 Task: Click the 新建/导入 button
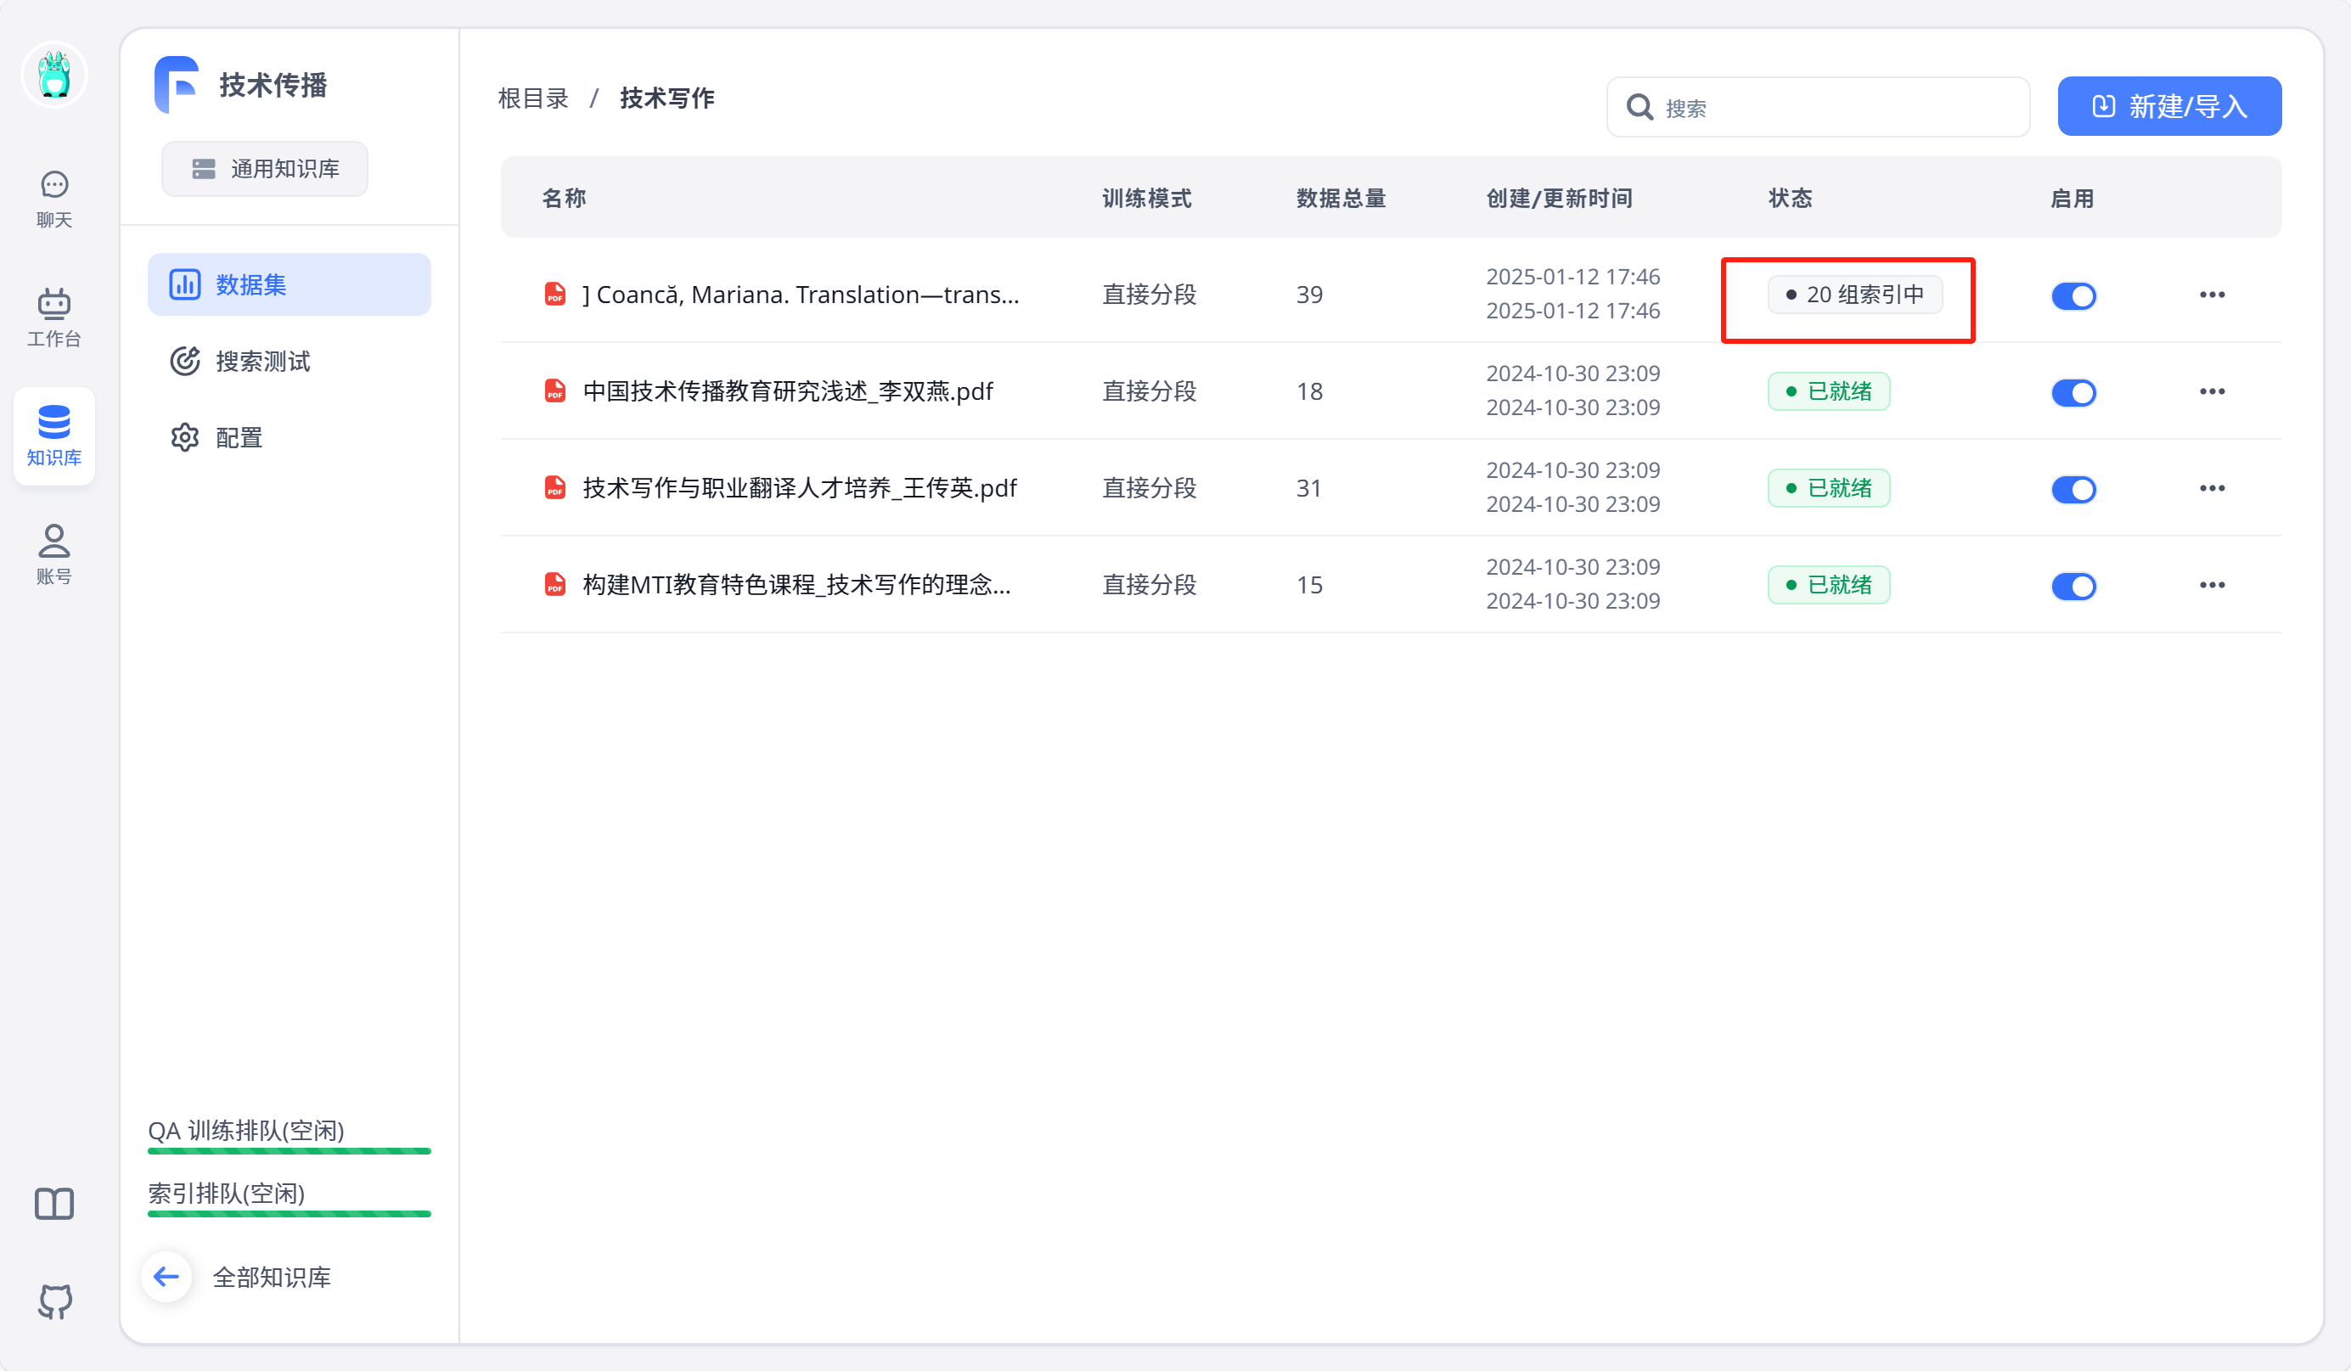tap(2168, 106)
